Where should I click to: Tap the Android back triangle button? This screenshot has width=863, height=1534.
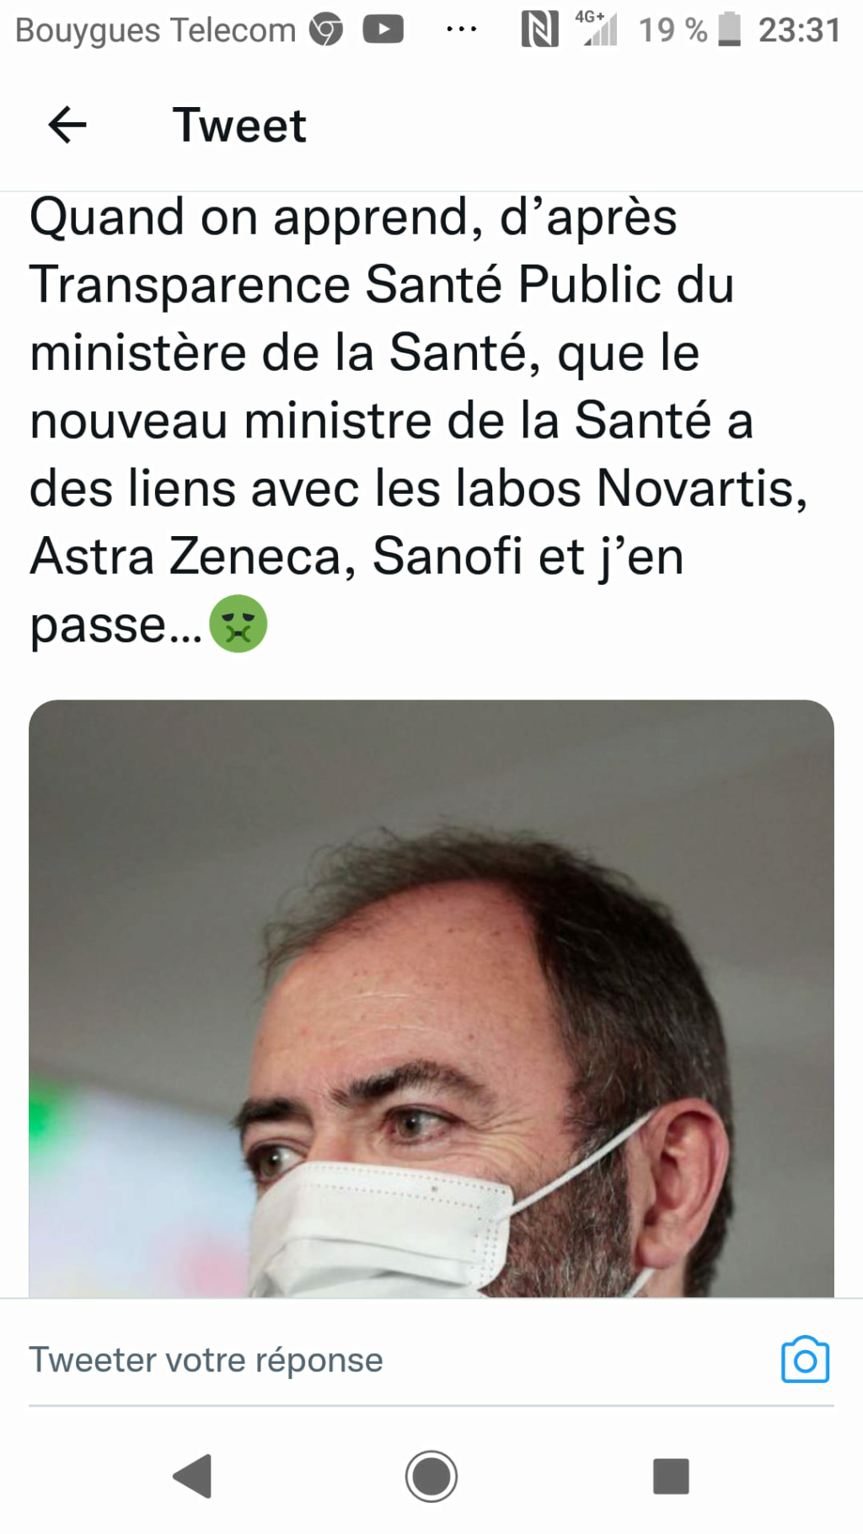(x=192, y=1476)
